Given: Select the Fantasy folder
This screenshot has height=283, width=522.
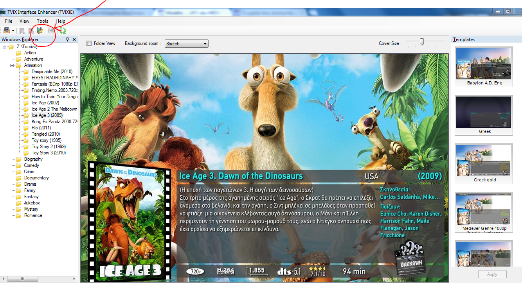Looking at the screenshot, I should pos(31,197).
